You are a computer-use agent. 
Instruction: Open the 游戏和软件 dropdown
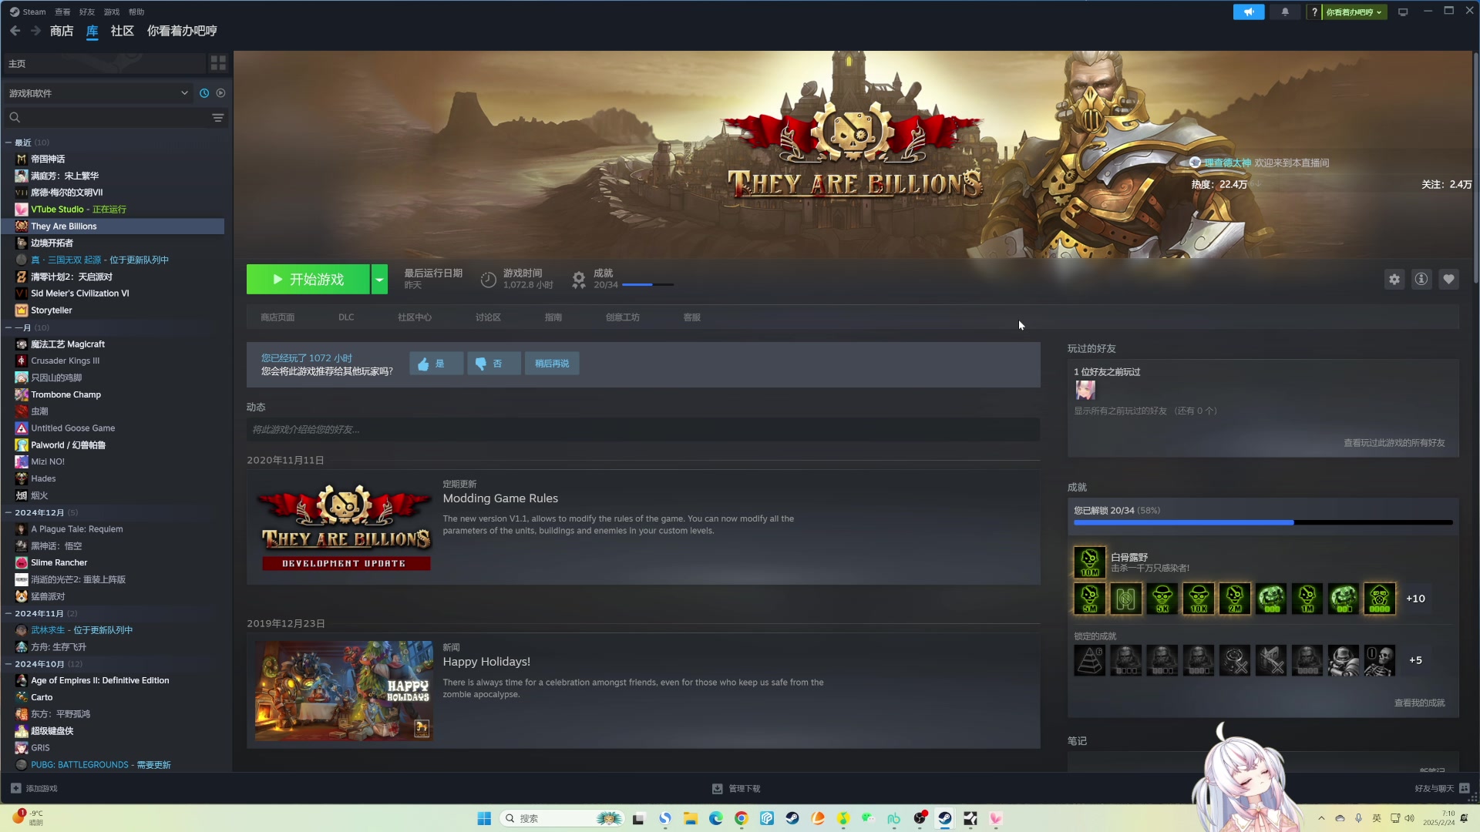[98, 93]
